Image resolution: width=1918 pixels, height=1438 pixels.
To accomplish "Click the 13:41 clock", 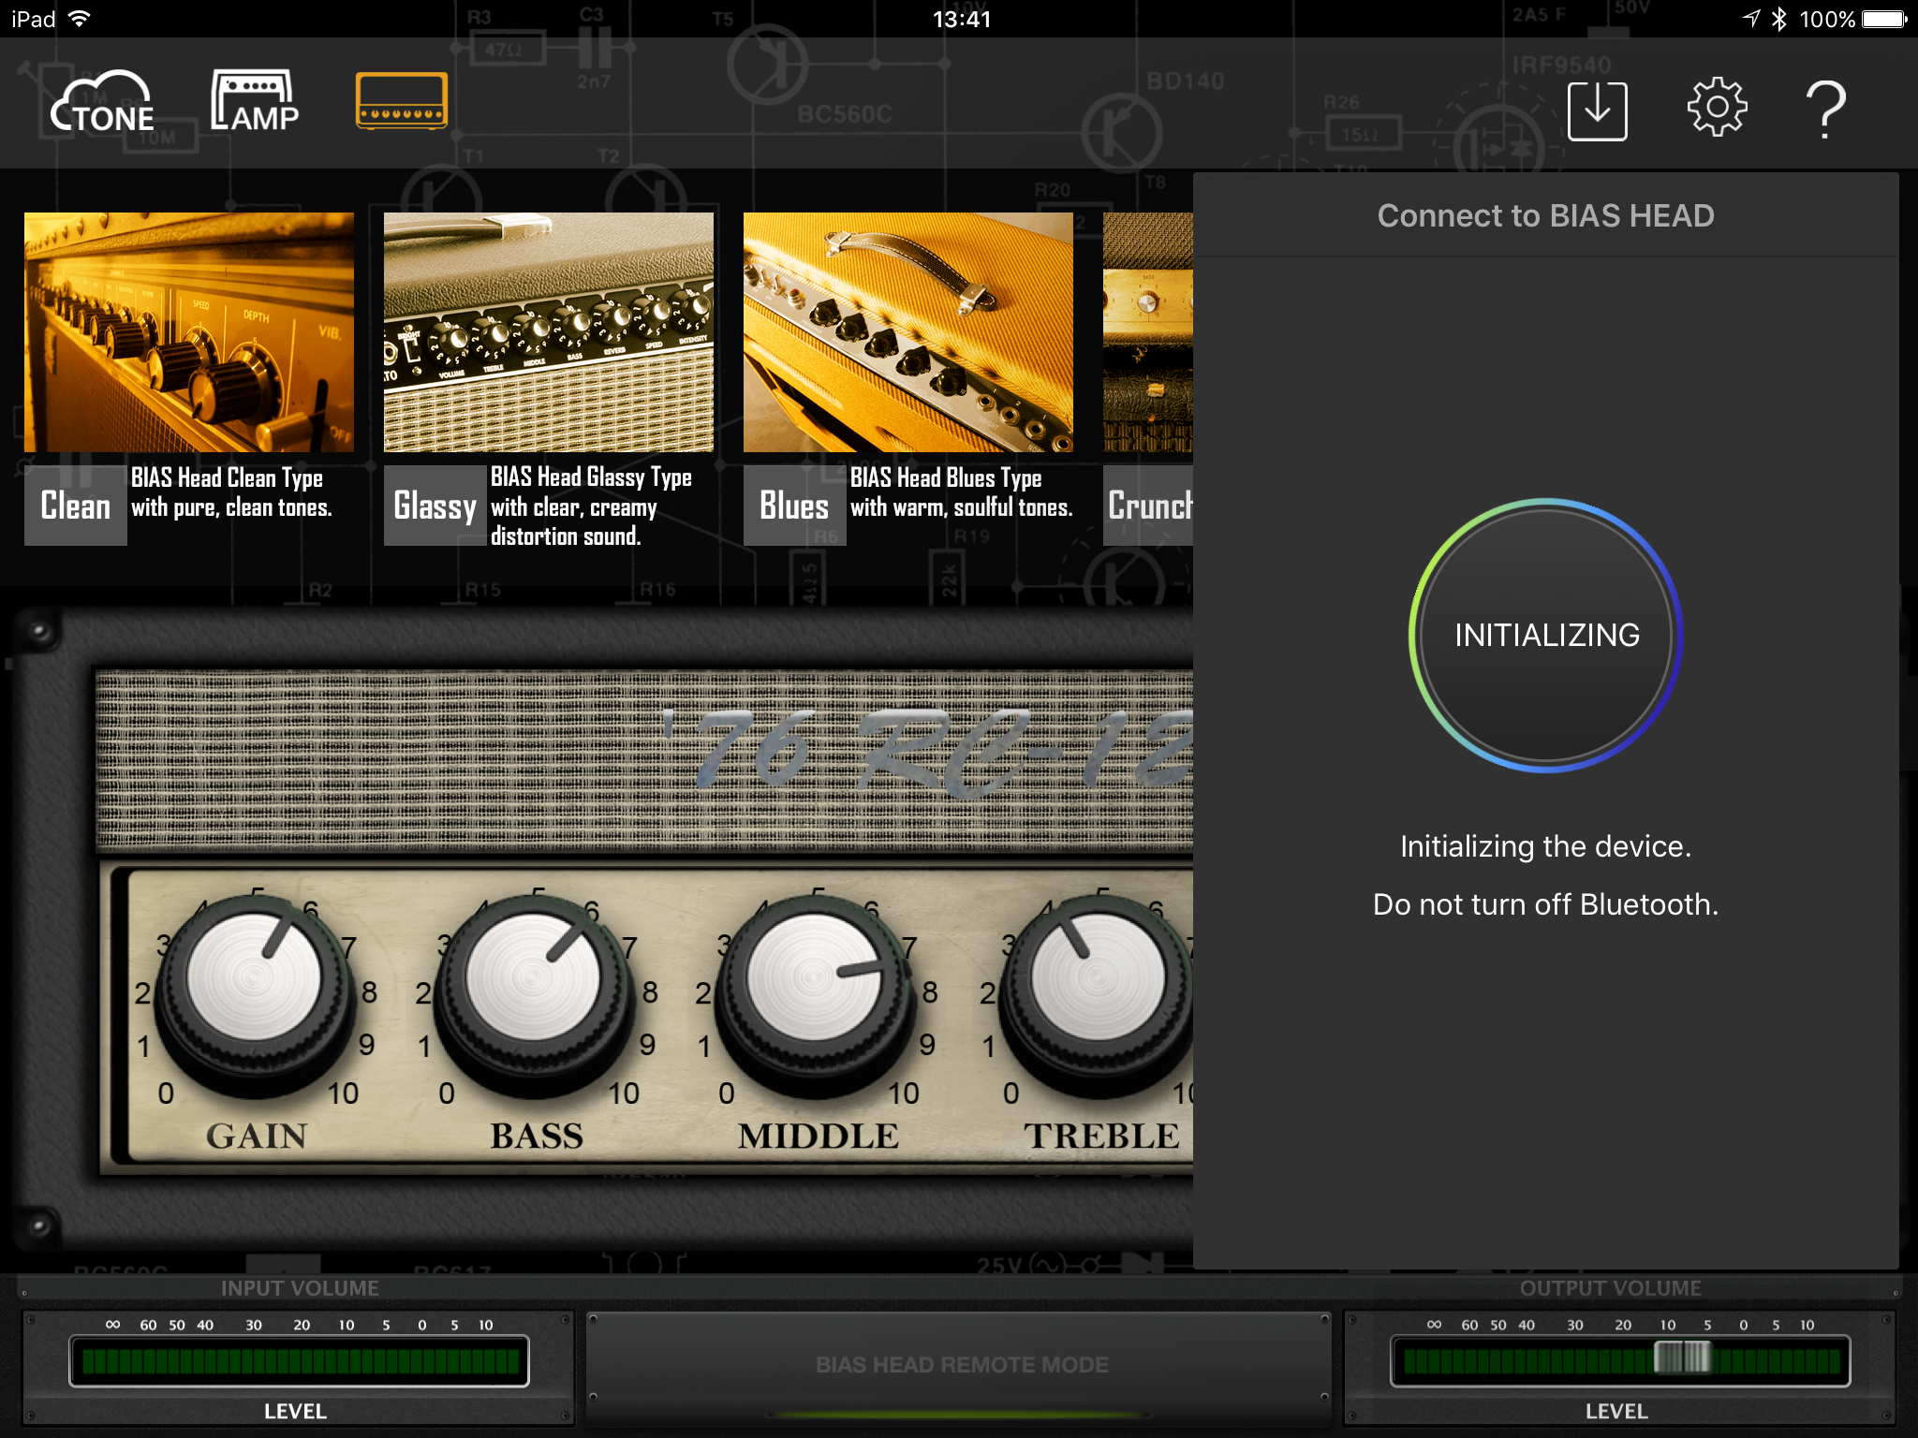I will [x=961, y=19].
